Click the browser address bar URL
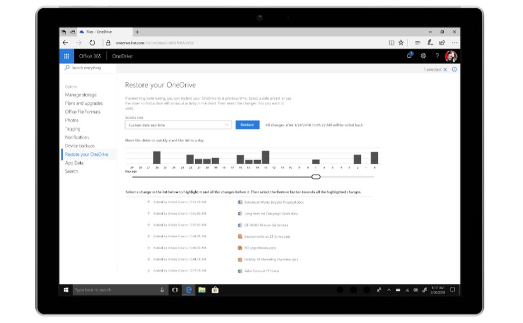523x323 pixels. coord(155,42)
